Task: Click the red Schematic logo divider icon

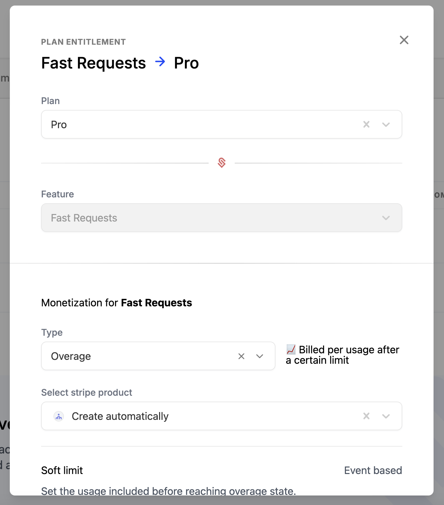Action: [x=222, y=162]
